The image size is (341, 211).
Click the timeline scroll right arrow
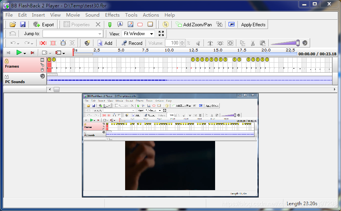point(334,89)
